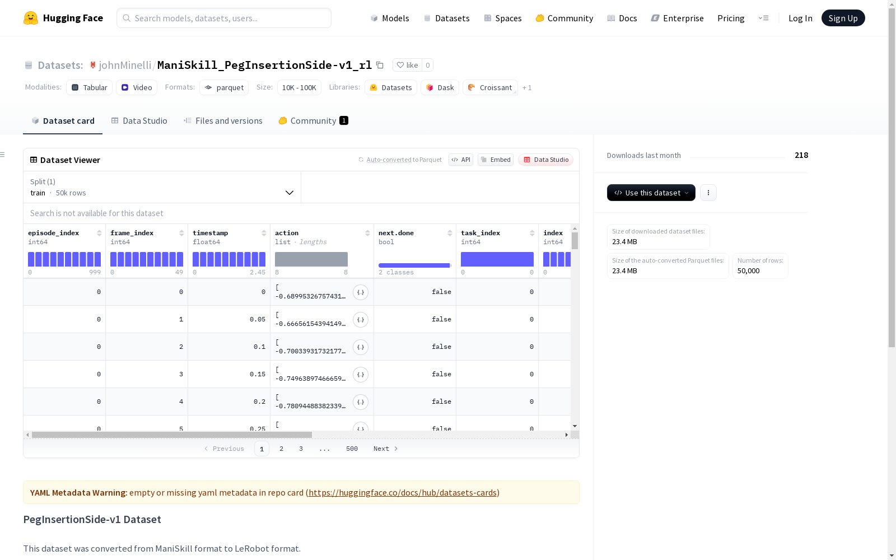
Task: Select the Datasets library tag
Action: click(x=391, y=87)
